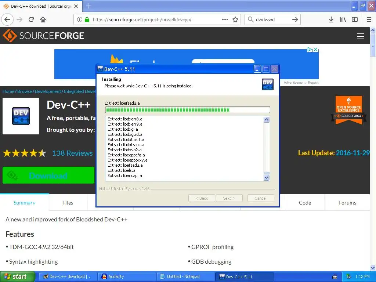
Task: Click the search box containing dwdwwd
Action: coord(272,19)
